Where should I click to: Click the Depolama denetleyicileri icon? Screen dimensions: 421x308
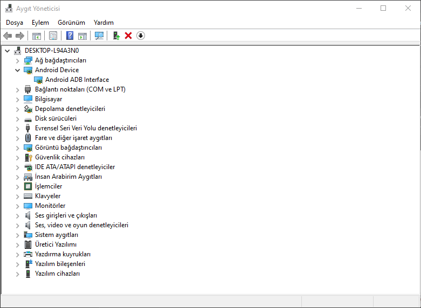28,109
